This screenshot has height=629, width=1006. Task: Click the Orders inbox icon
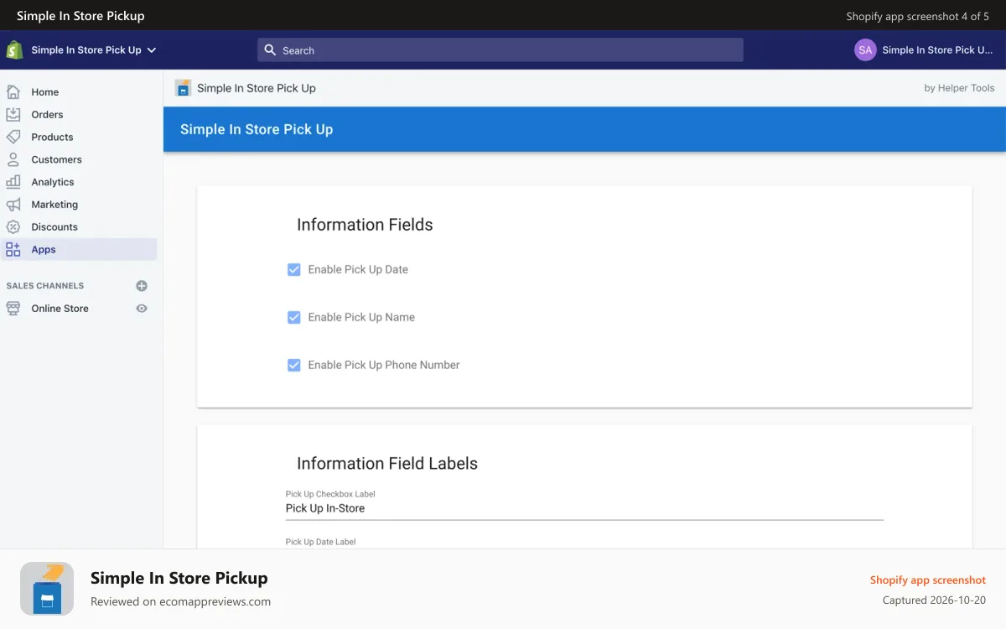(x=13, y=114)
